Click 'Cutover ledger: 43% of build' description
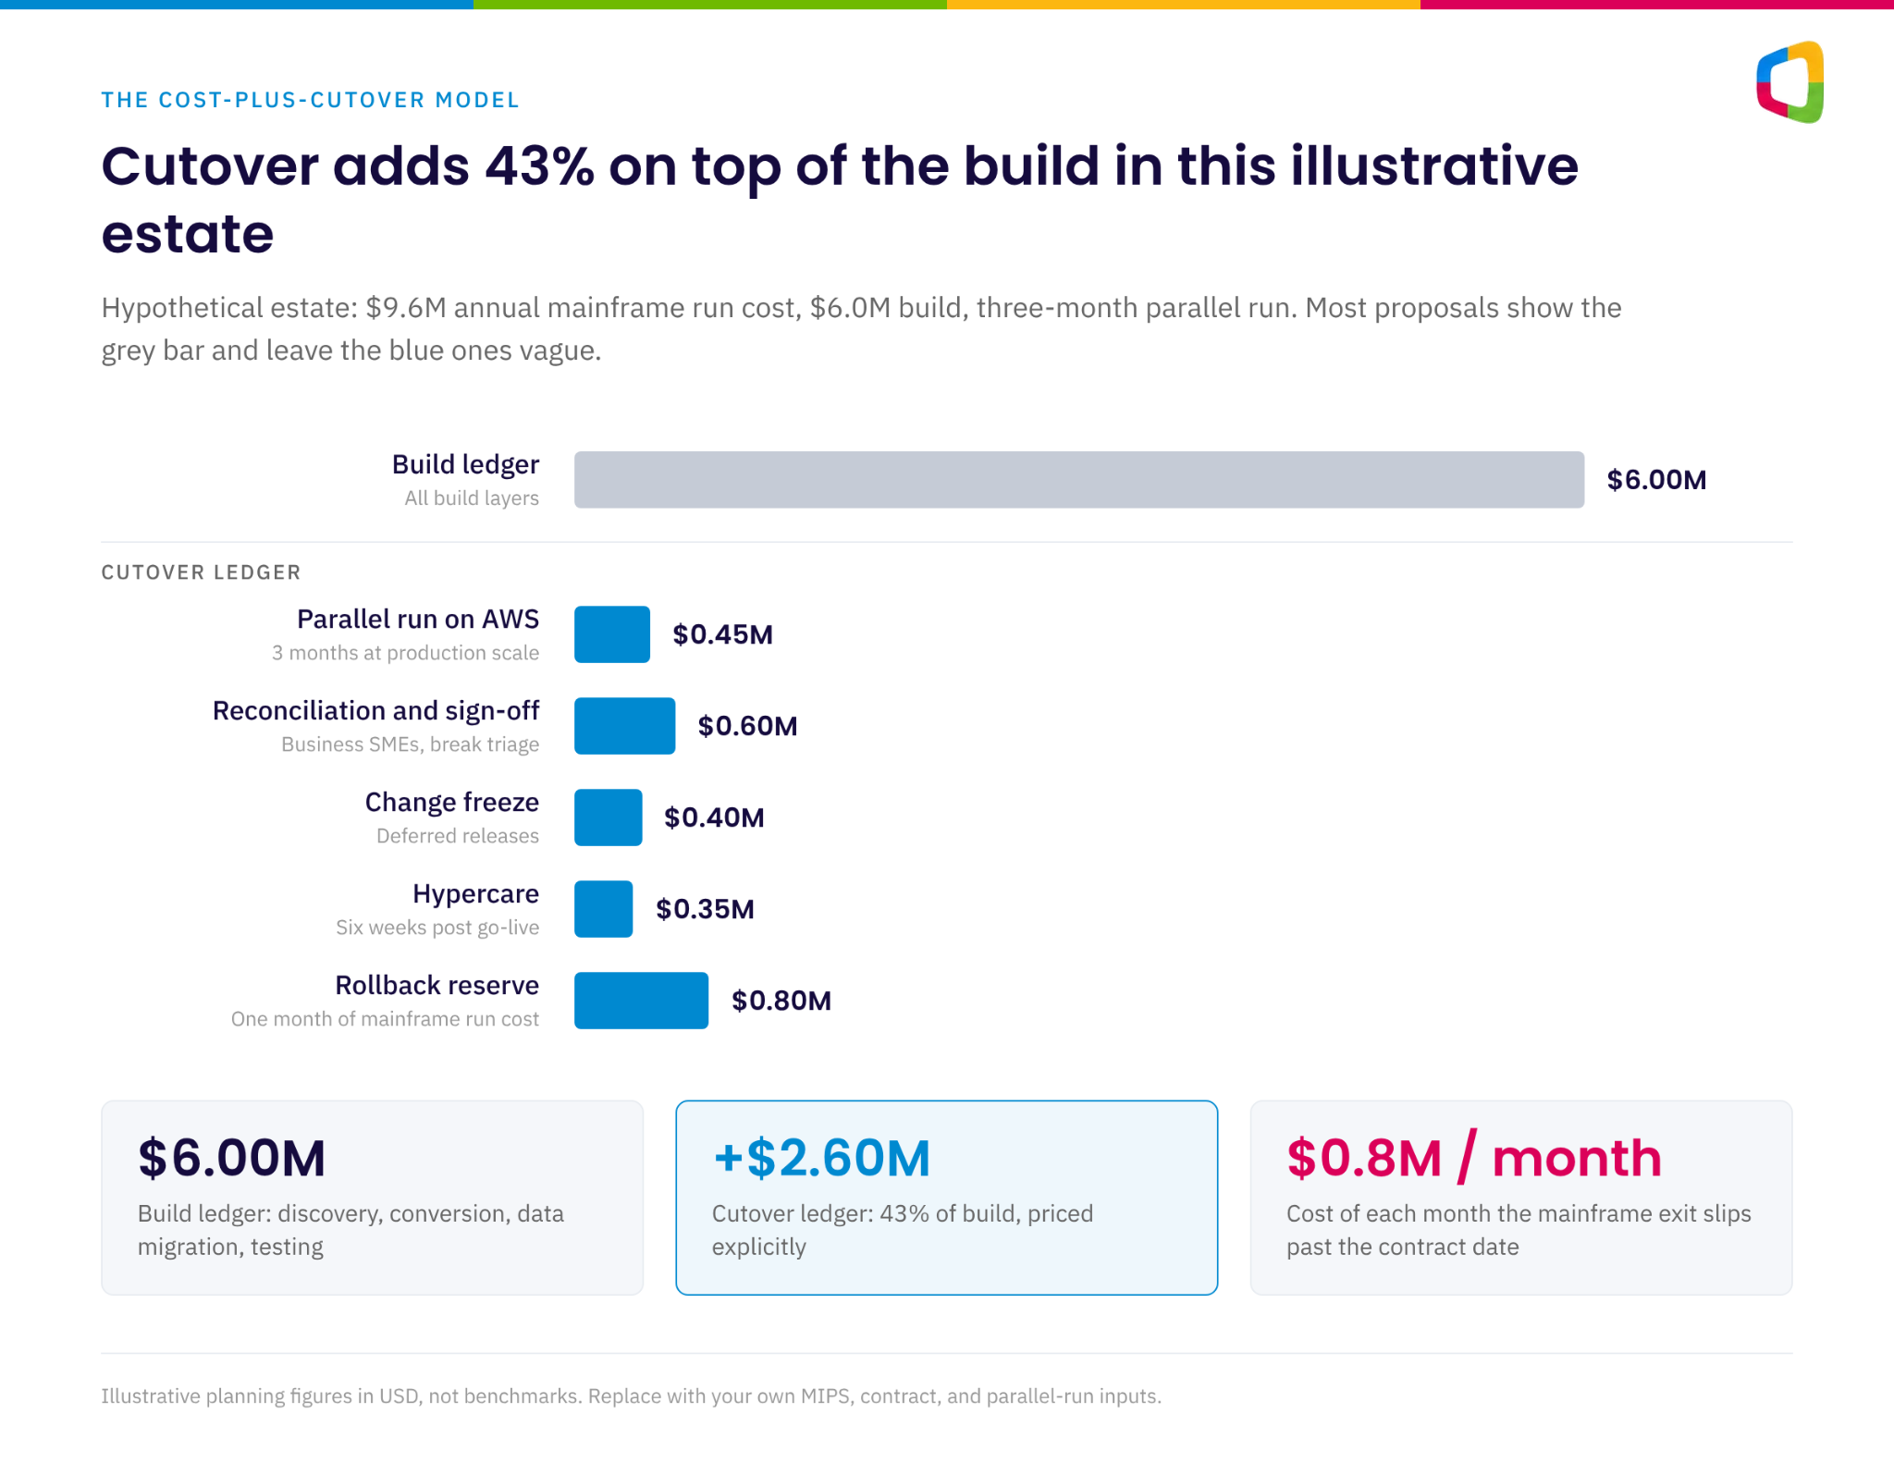Viewport: 1894px width, 1475px height. coord(903,1230)
